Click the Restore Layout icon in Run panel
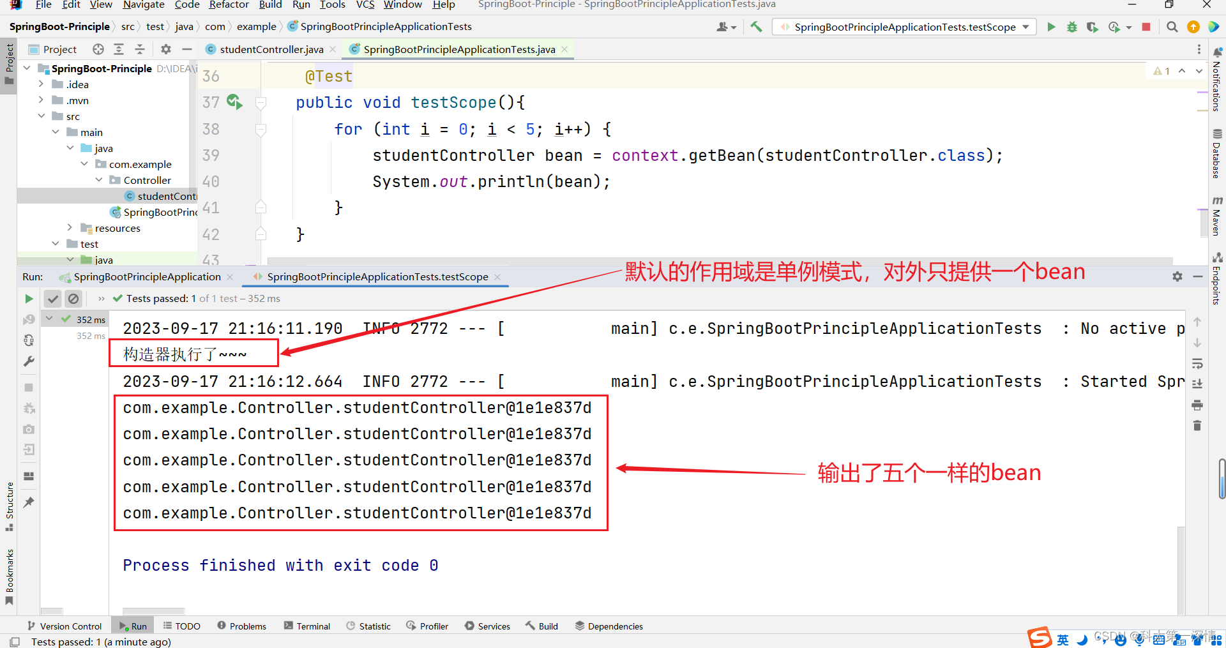This screenshot has height=648, width=1226. pos(29,476)
